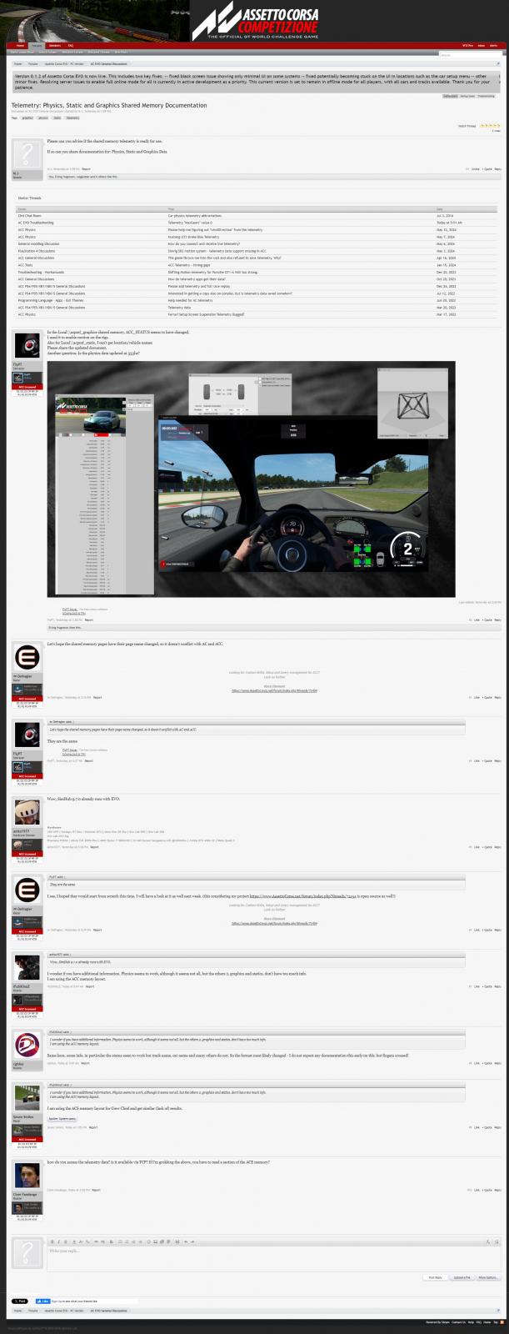
Task: Open the Members tab in main navigation
Action: [55, 45]
